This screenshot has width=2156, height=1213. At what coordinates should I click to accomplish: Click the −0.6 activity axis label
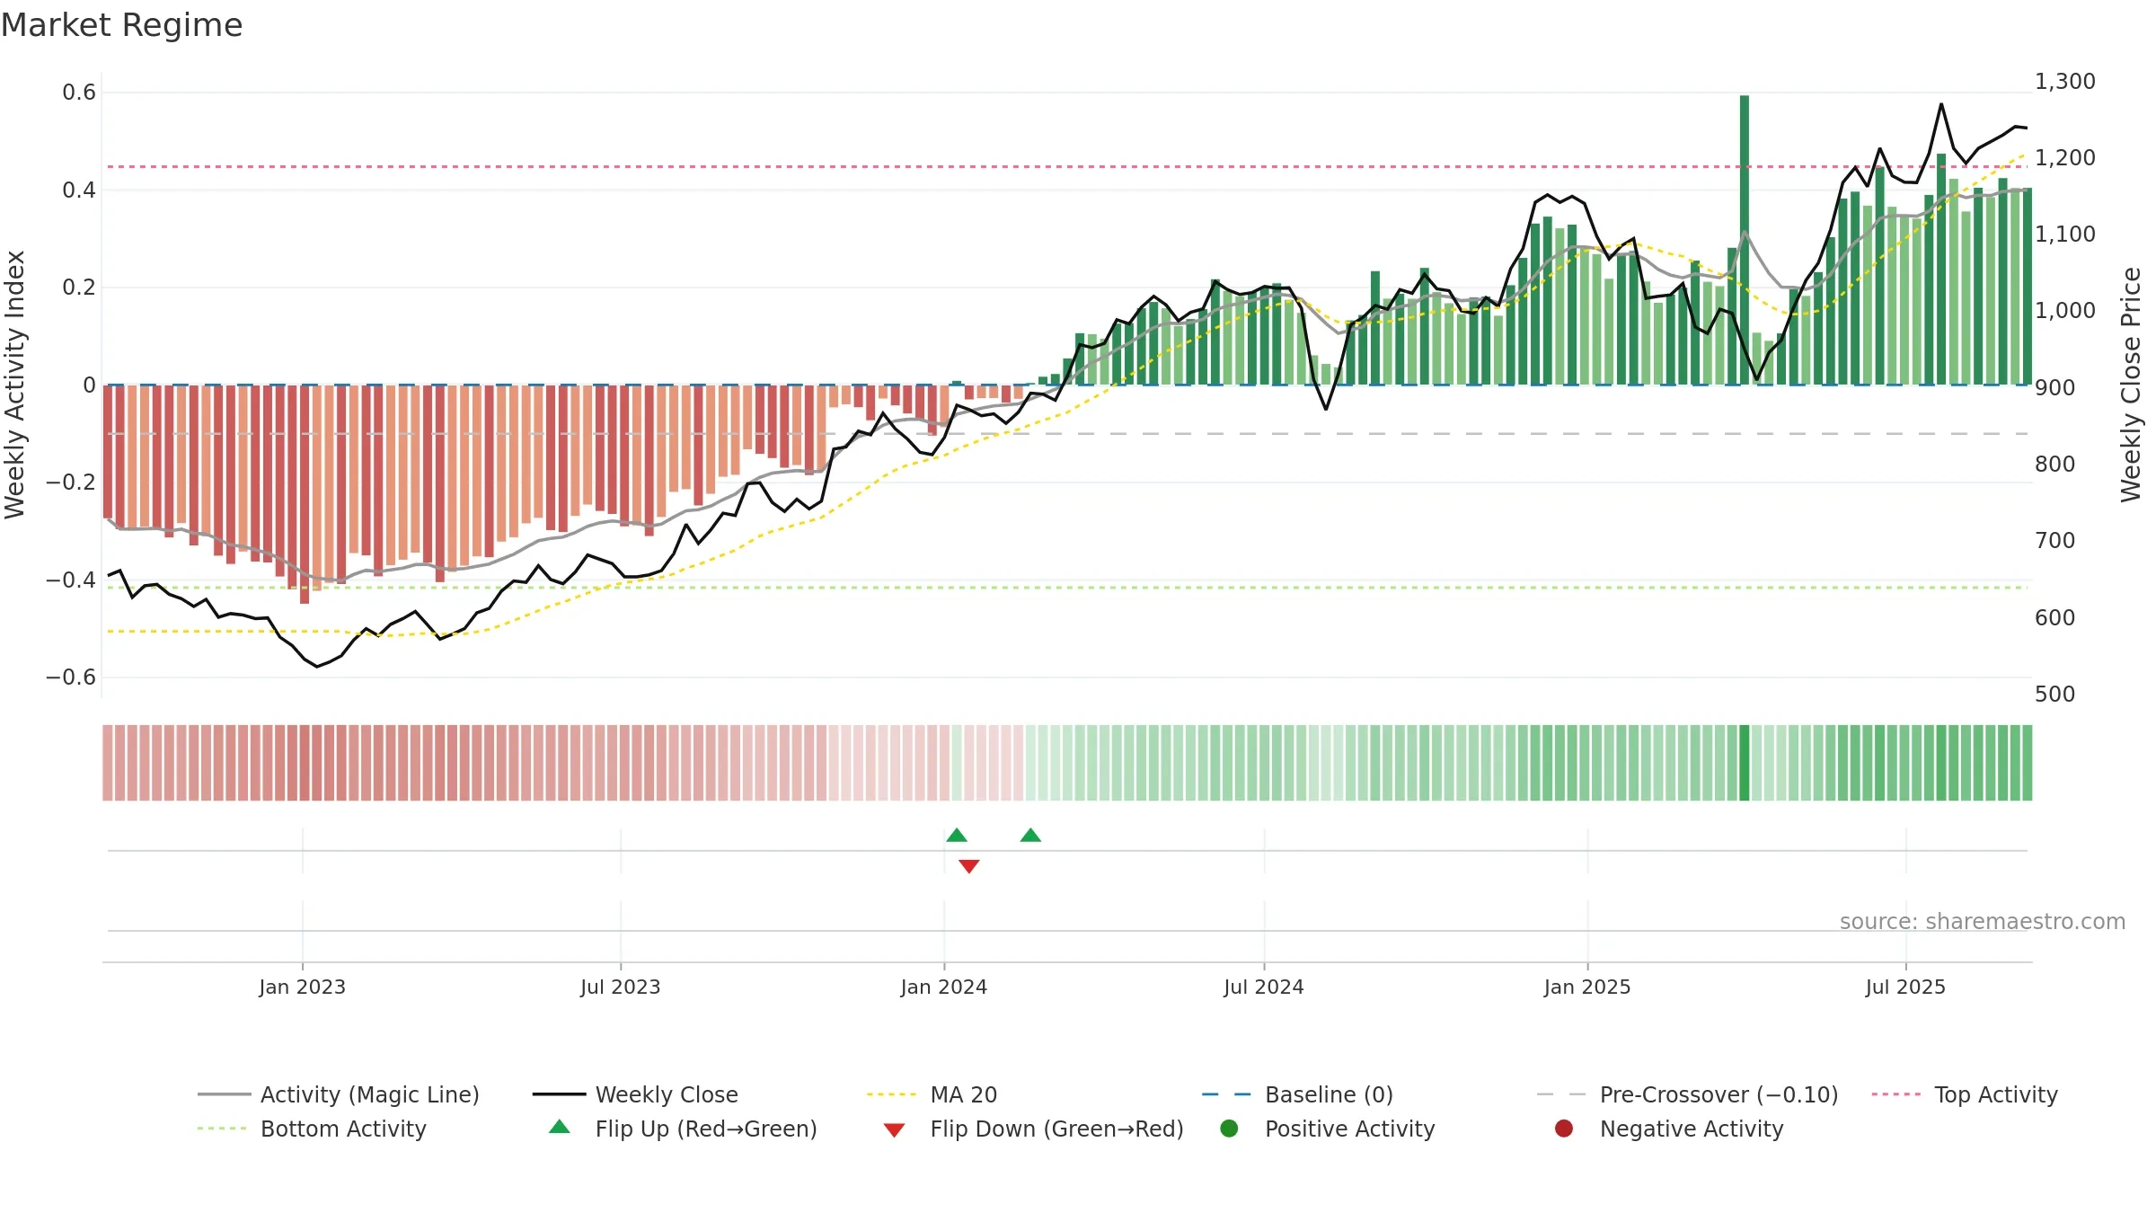coord(71,677)
